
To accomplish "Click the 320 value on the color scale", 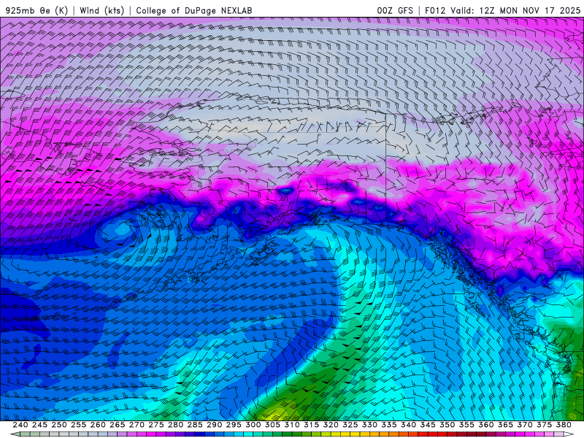I will pos(331,425).
